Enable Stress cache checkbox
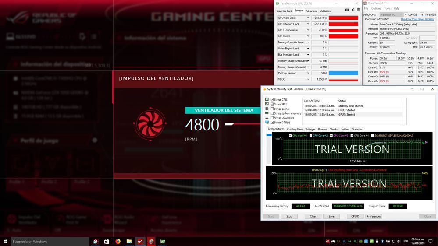The image size is (438, 246). tap(272, 109)
